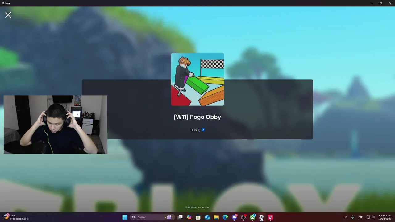
Task: Click the Pogo Obby game thumbnail
Action: coord(197,79)
